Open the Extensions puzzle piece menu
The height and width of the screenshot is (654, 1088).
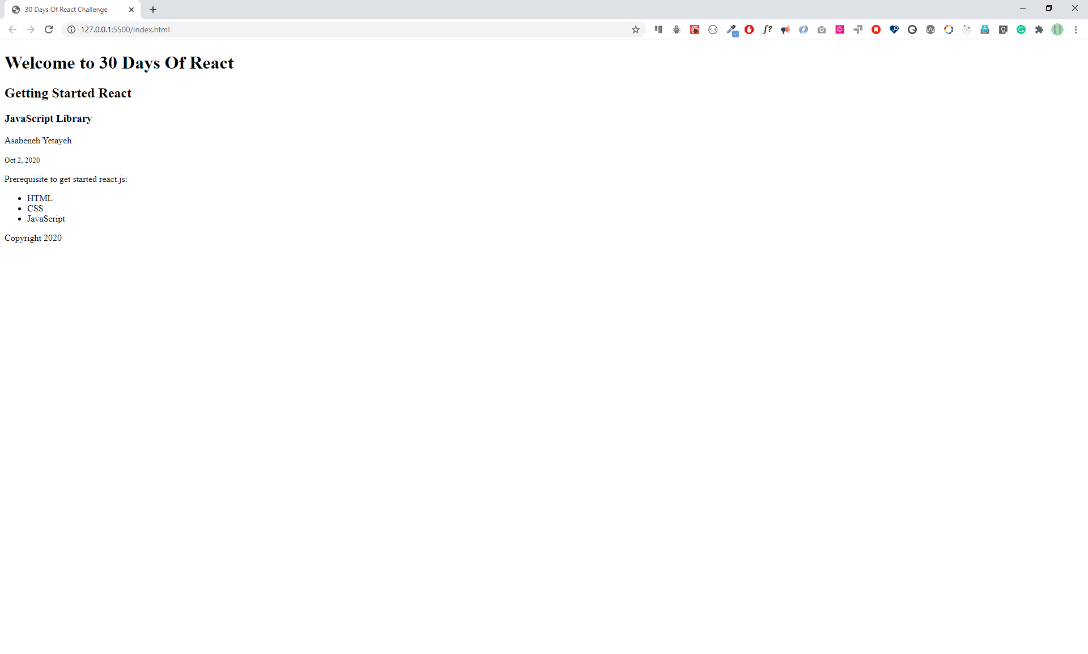coord(1039,29)
